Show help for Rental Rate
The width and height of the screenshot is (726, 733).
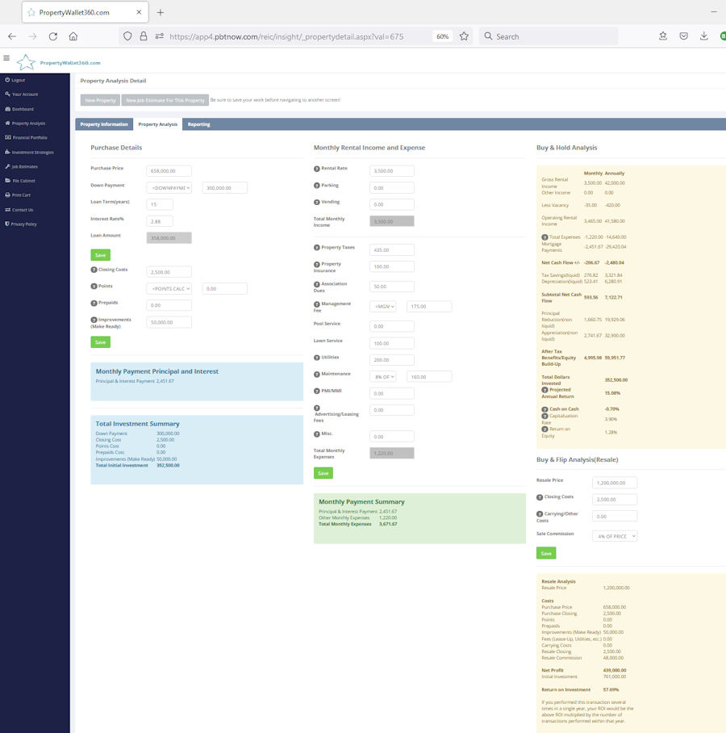coord(317,169)
